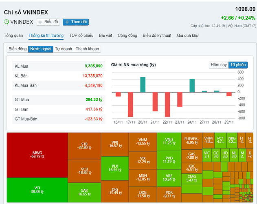
Task: Click the PVD 11.19 tỷ tile
Action: pos(169,160)
